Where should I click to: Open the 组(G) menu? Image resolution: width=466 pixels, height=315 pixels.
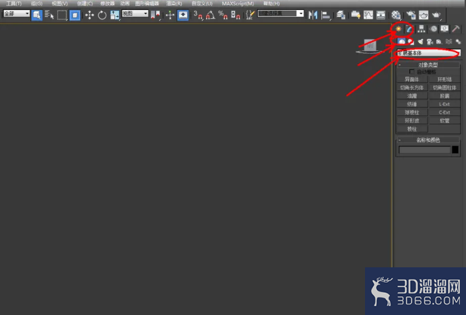[x=36, y=3]
